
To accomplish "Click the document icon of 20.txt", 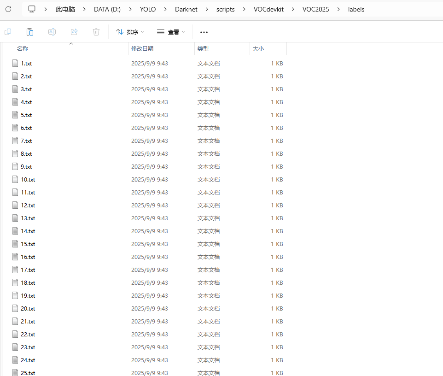I will tap(15, 309).
